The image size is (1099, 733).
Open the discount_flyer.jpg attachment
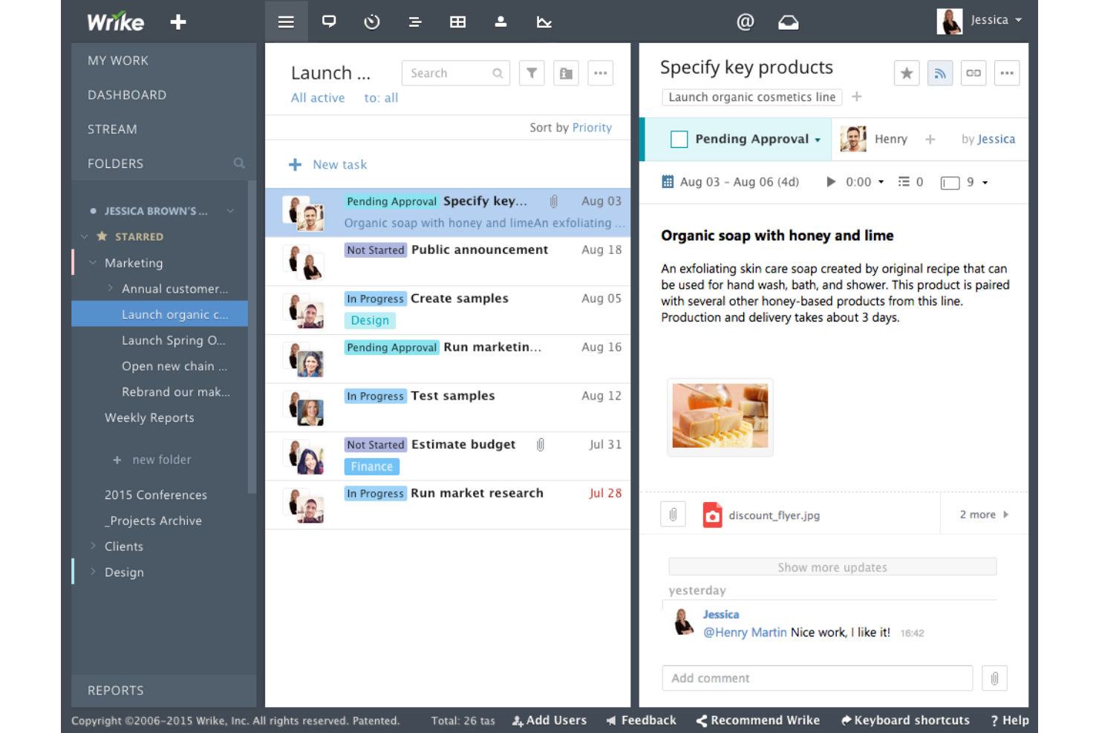coord(774,515)
